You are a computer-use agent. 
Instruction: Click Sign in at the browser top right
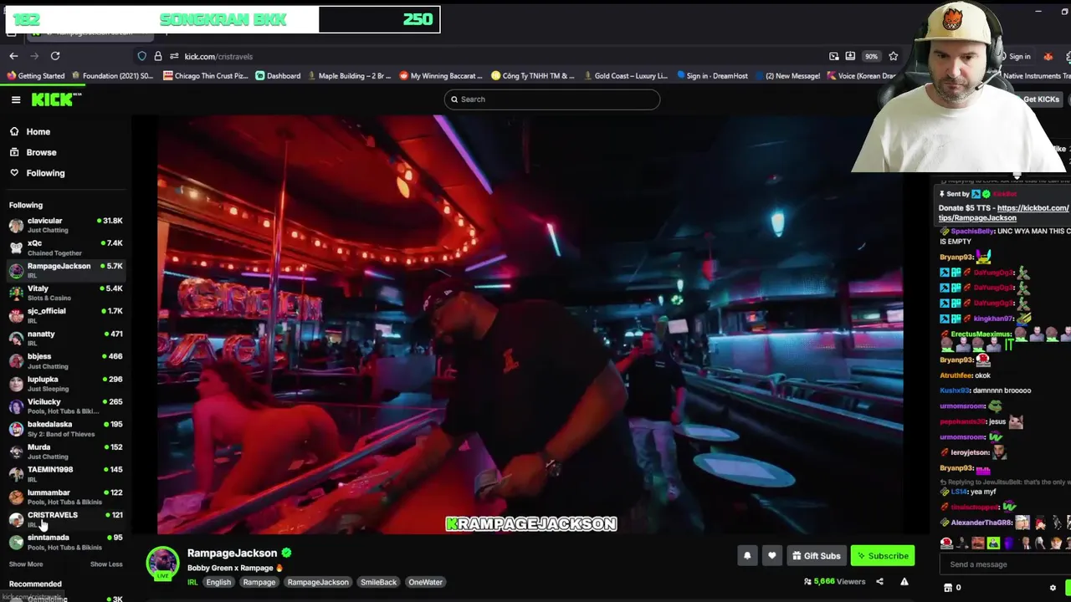click(1020, 56)
